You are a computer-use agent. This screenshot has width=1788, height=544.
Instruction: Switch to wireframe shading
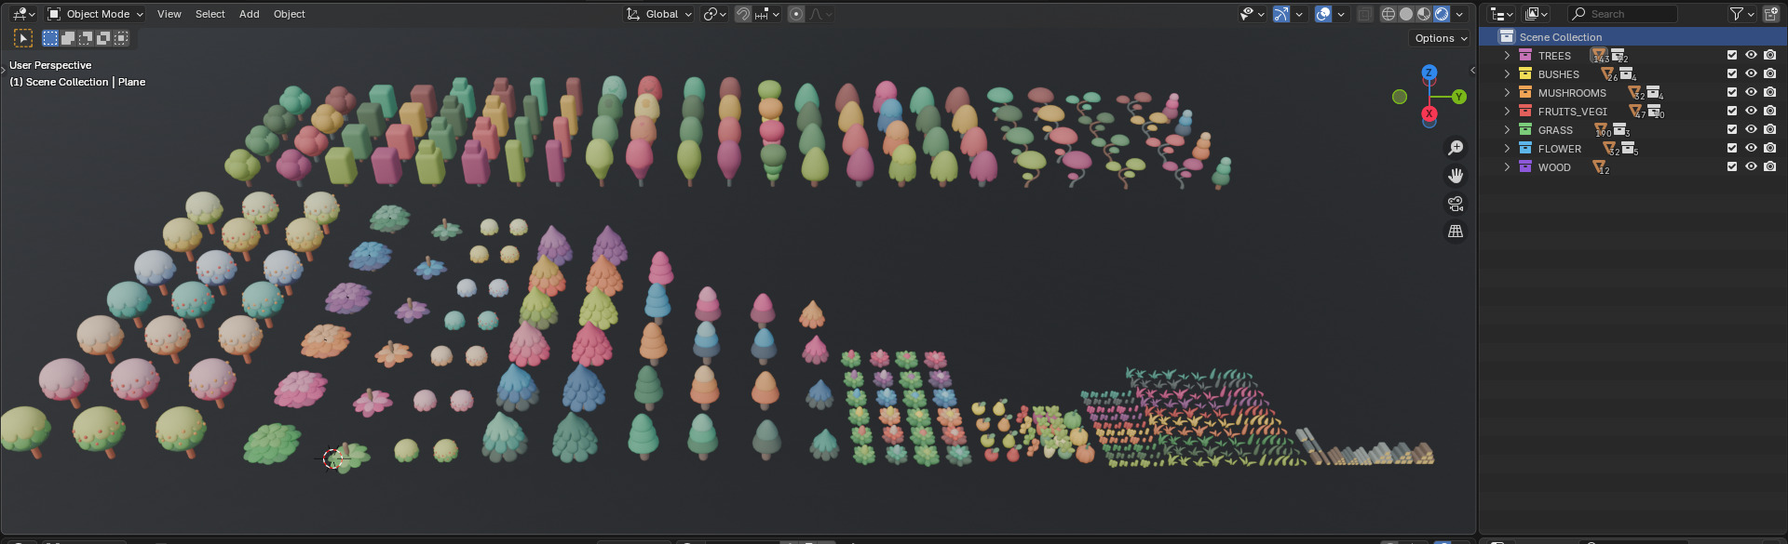coord(1388,14)
